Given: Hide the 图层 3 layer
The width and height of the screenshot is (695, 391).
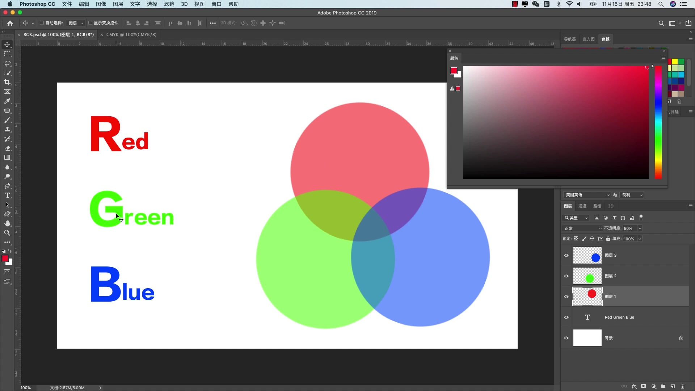Looking at the screenshot, I should (566, 255).
